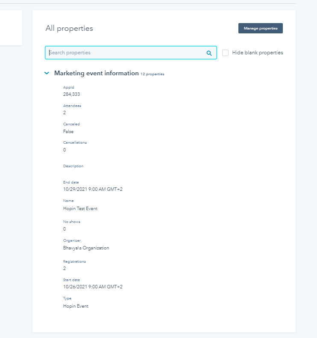Select the End date value
The width and height of the screenshot is (317, 338).
[93, 189]
